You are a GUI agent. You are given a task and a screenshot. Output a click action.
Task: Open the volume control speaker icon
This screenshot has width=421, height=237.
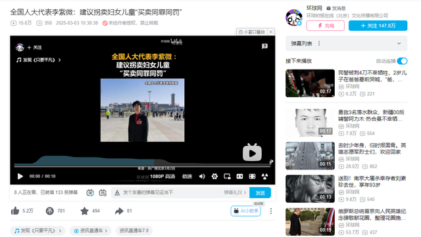pos(202,177)
